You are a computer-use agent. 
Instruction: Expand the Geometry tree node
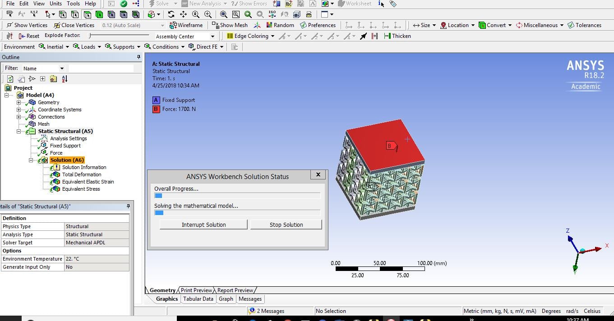click(18, 102)
